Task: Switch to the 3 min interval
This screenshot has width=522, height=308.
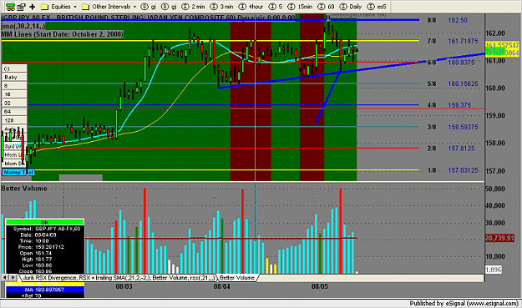Action: tap(221, 7)
